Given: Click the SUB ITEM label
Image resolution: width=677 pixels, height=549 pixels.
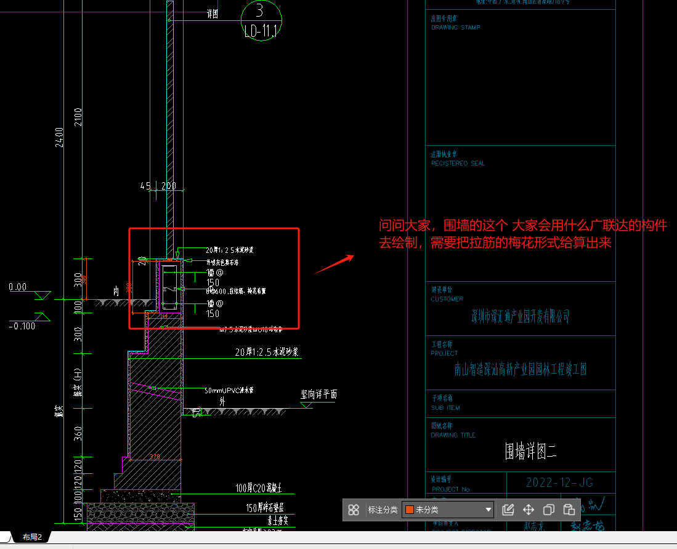Looking at the screenshot, I should (445, 408).
